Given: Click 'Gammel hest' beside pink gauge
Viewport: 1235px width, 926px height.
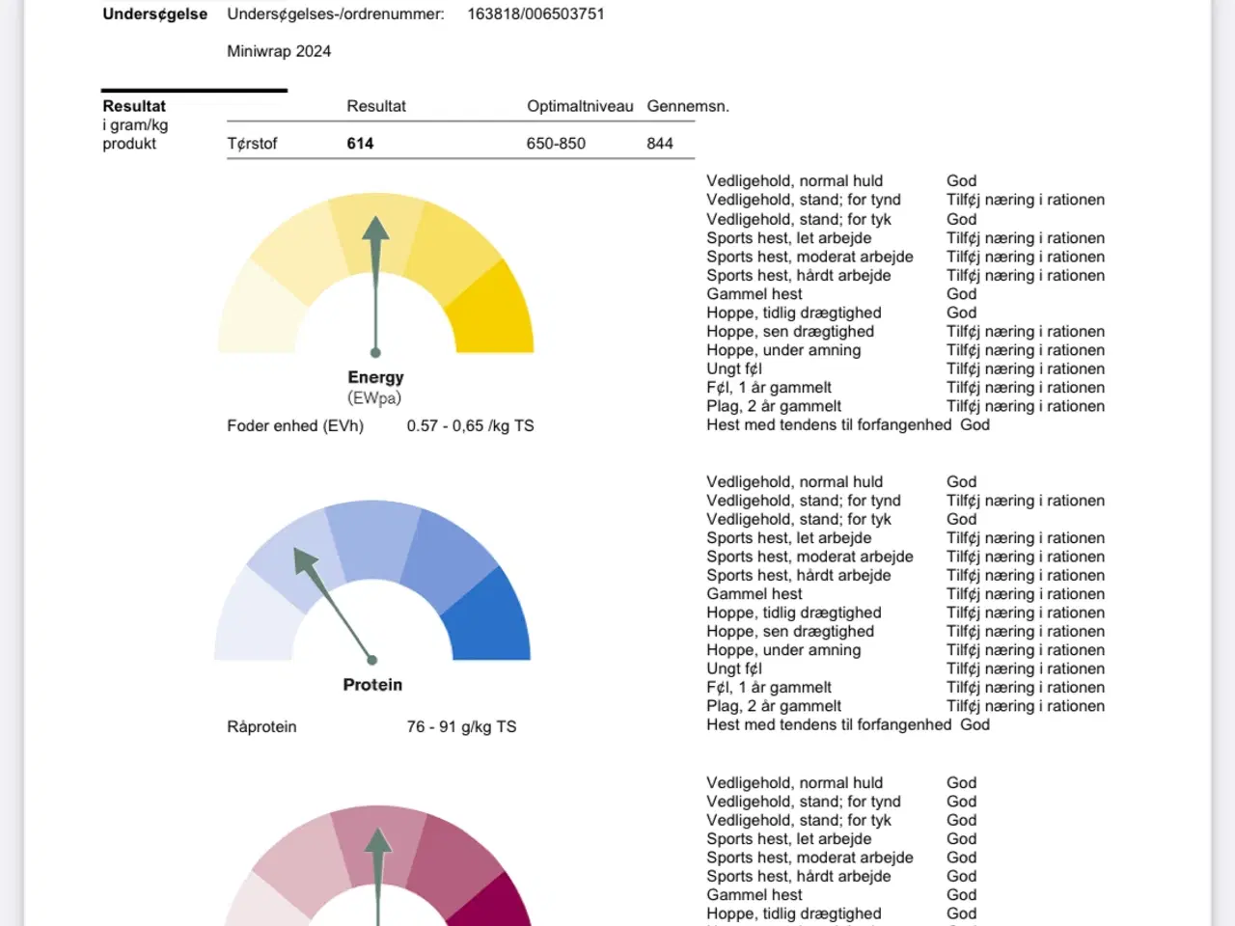Looking at the screenshot, I should [x=754, y=895].
